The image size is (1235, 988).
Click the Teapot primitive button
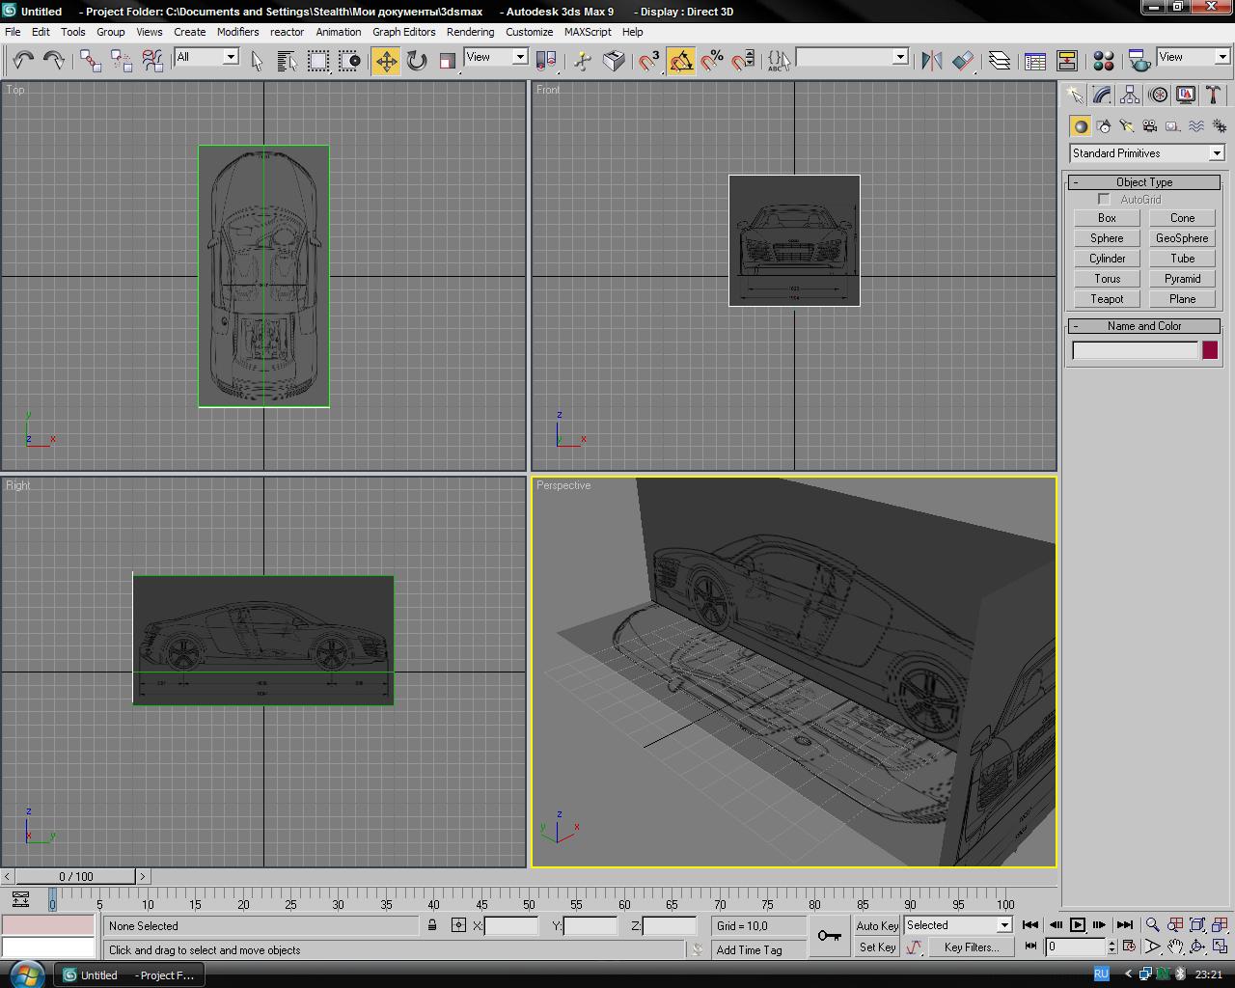[1107, 299]
